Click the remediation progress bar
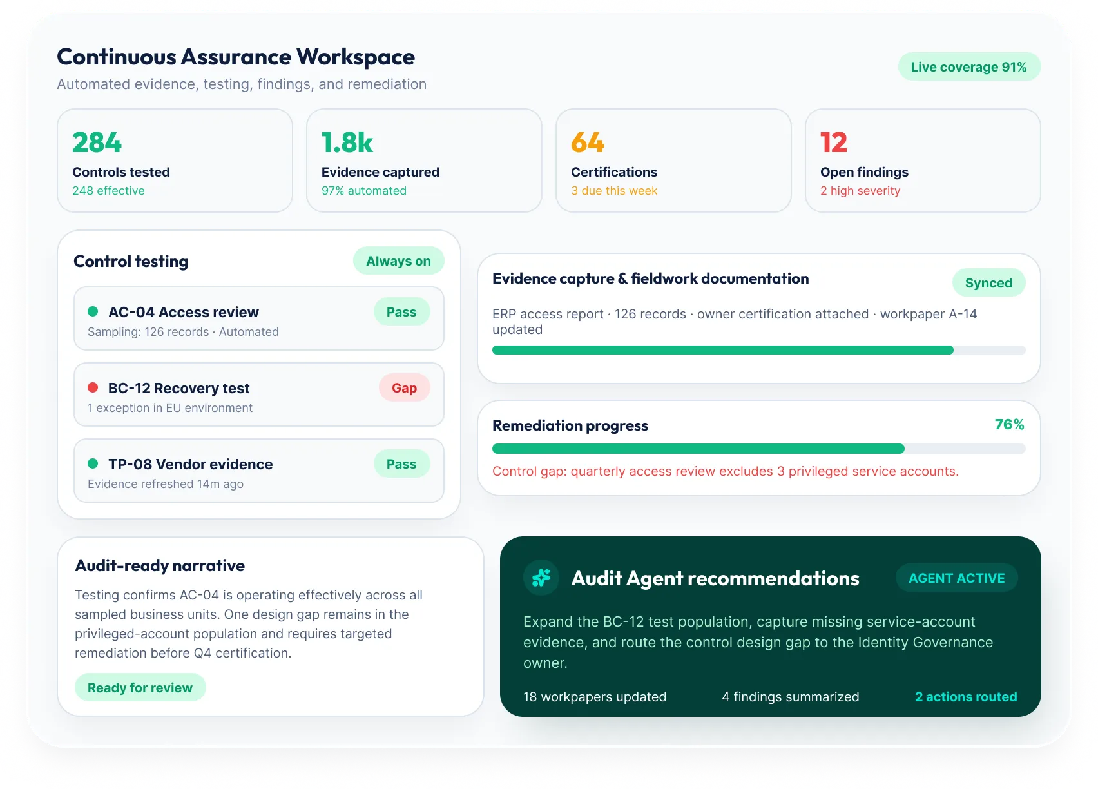 [x=758, y=449]
